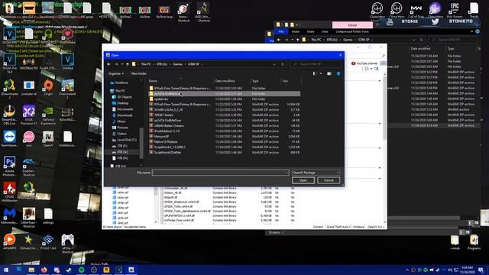Open the OpenIV desktop shortcut
This screenshot has height=275, width=489.
(48, 138)
